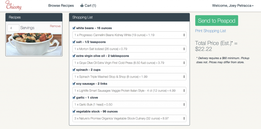Expand Nature's Promise Vegetable Stock dropdown

coord(129,118)
